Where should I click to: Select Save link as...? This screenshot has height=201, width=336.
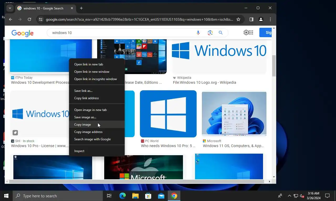[97, 91]
